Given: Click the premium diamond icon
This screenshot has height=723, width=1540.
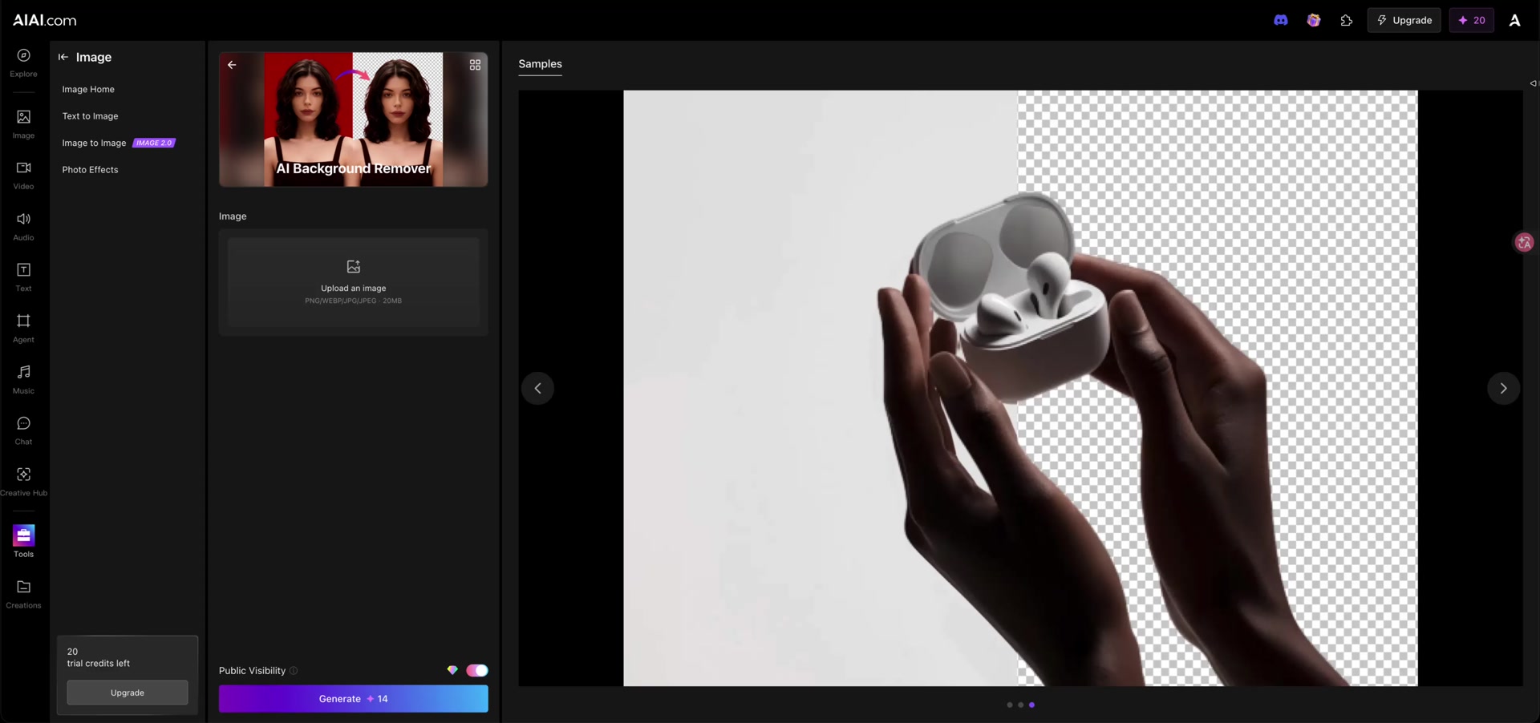Looking at the screenshot, I should pyautogui.click(x=452, y=671).
